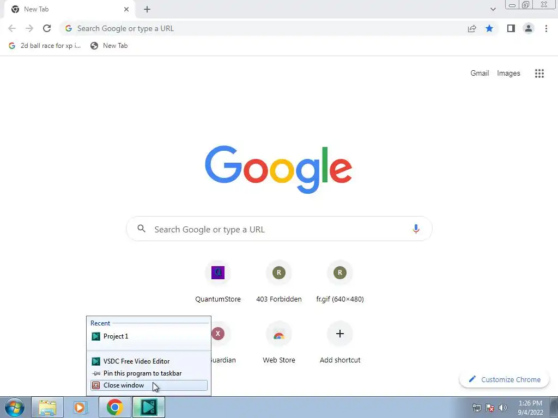This screenshot has height=418, width=558.
Task: Choose Pin this program to taskbar
Action: coord(149,373)
